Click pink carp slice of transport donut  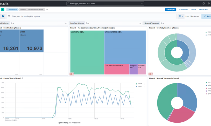(x=182, y=115)
